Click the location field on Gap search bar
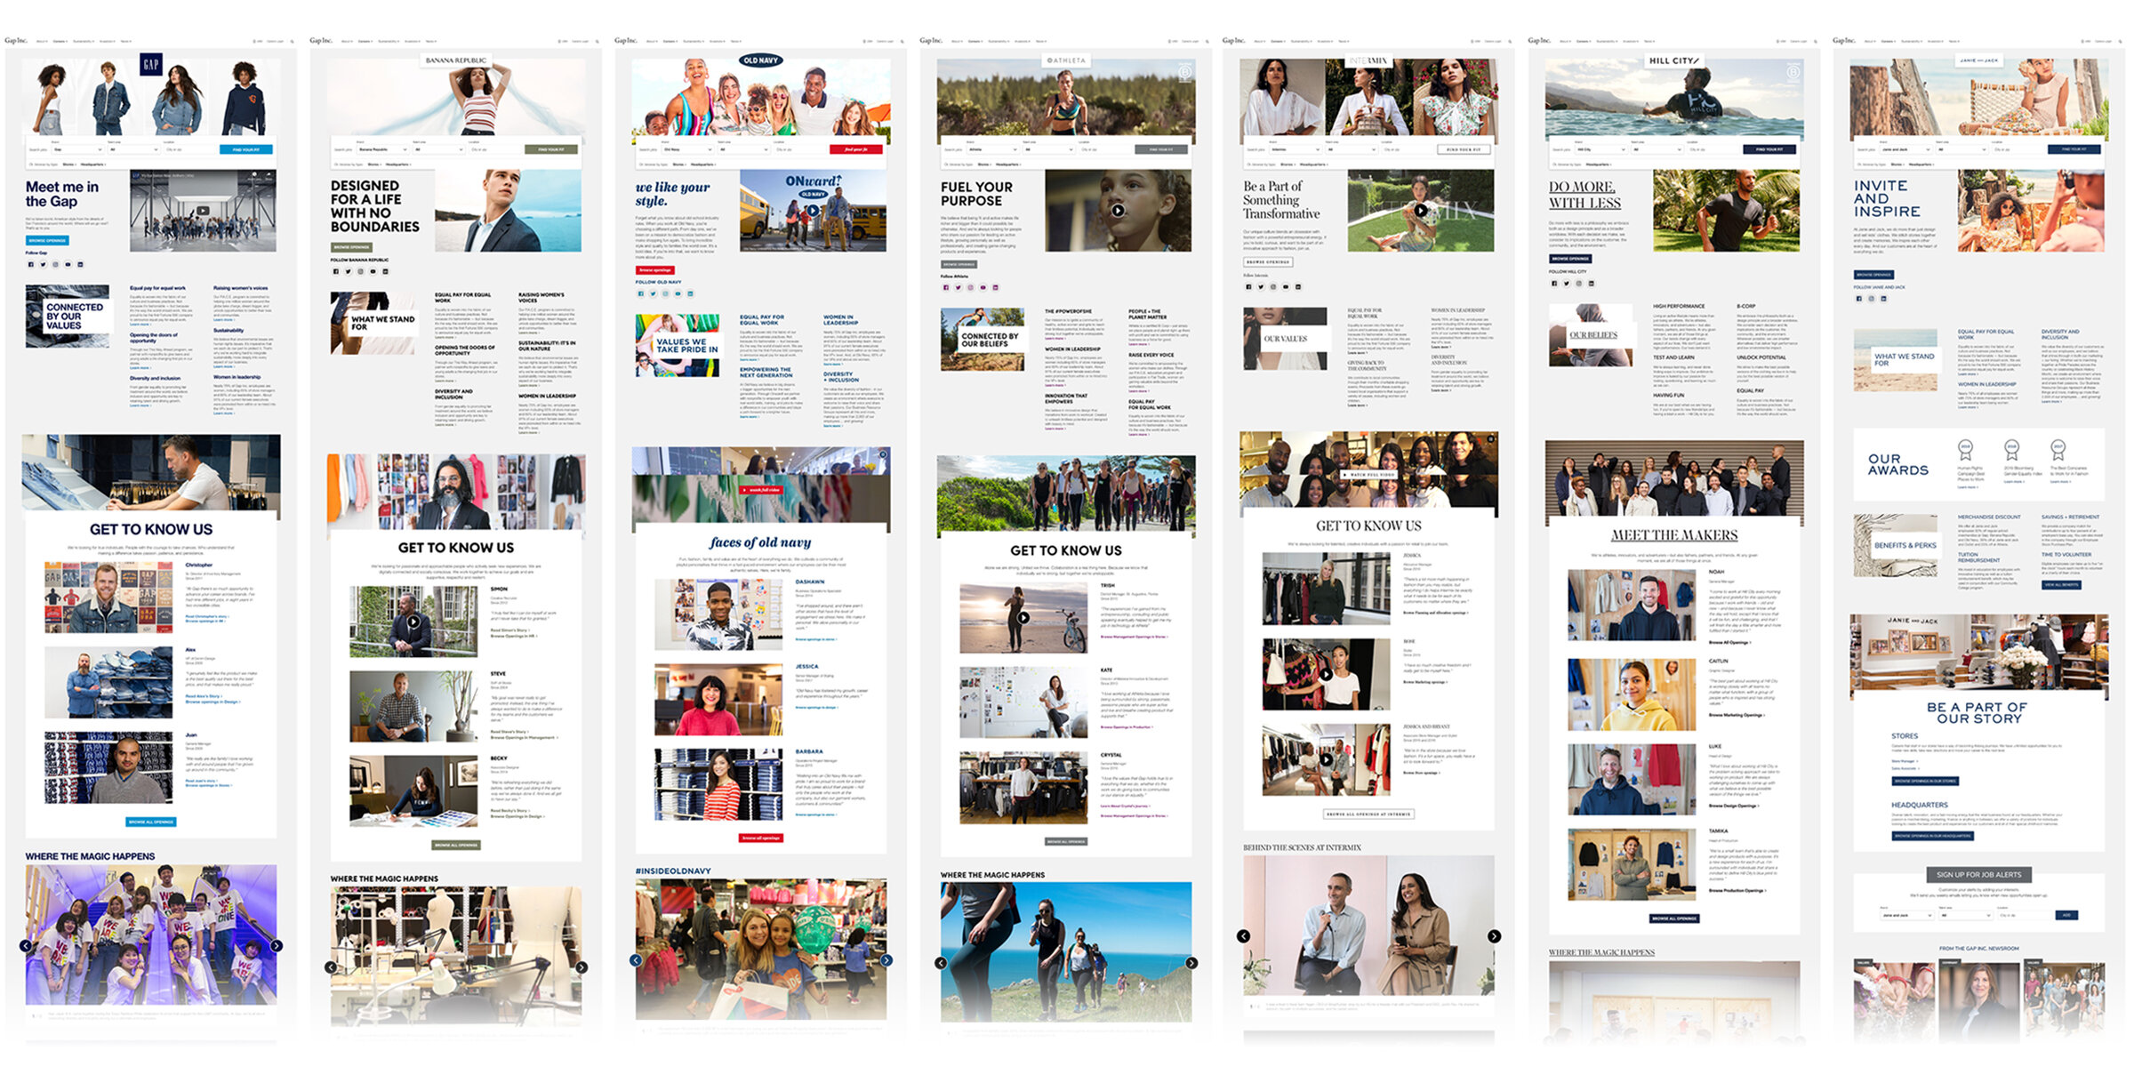 tap(189, 149)
